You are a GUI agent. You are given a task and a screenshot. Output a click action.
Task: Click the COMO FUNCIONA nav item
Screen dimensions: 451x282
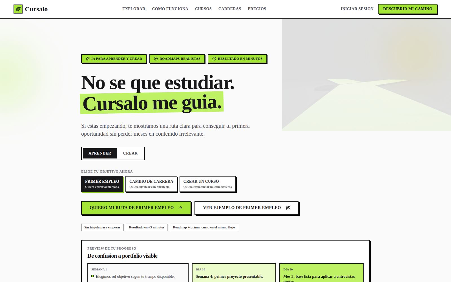click(x=170, y=9)
